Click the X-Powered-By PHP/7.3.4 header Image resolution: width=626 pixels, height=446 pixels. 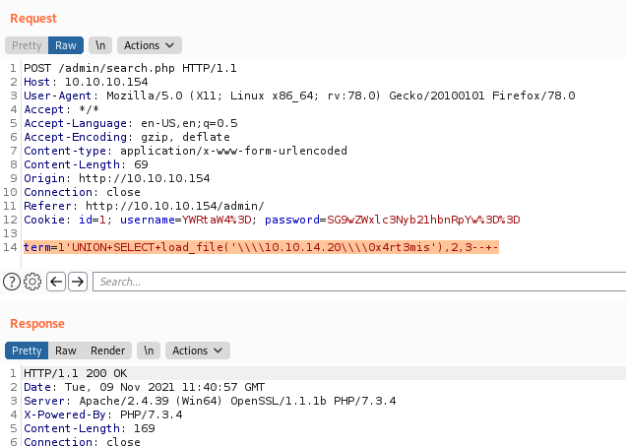click(103, 414)
